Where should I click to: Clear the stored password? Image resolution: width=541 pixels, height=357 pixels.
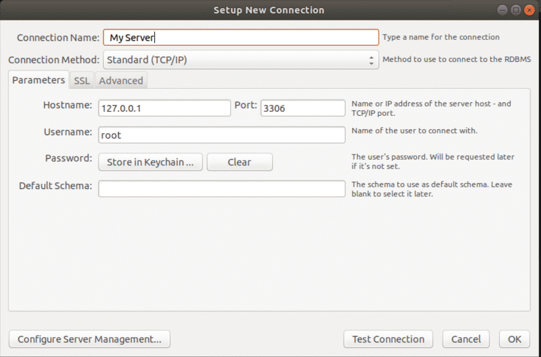pyautogui.click(x=239, y=162)
